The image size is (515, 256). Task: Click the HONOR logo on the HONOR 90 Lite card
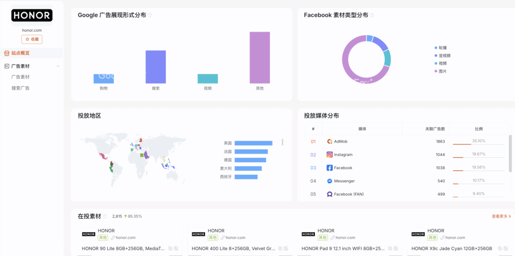point(89,234)
